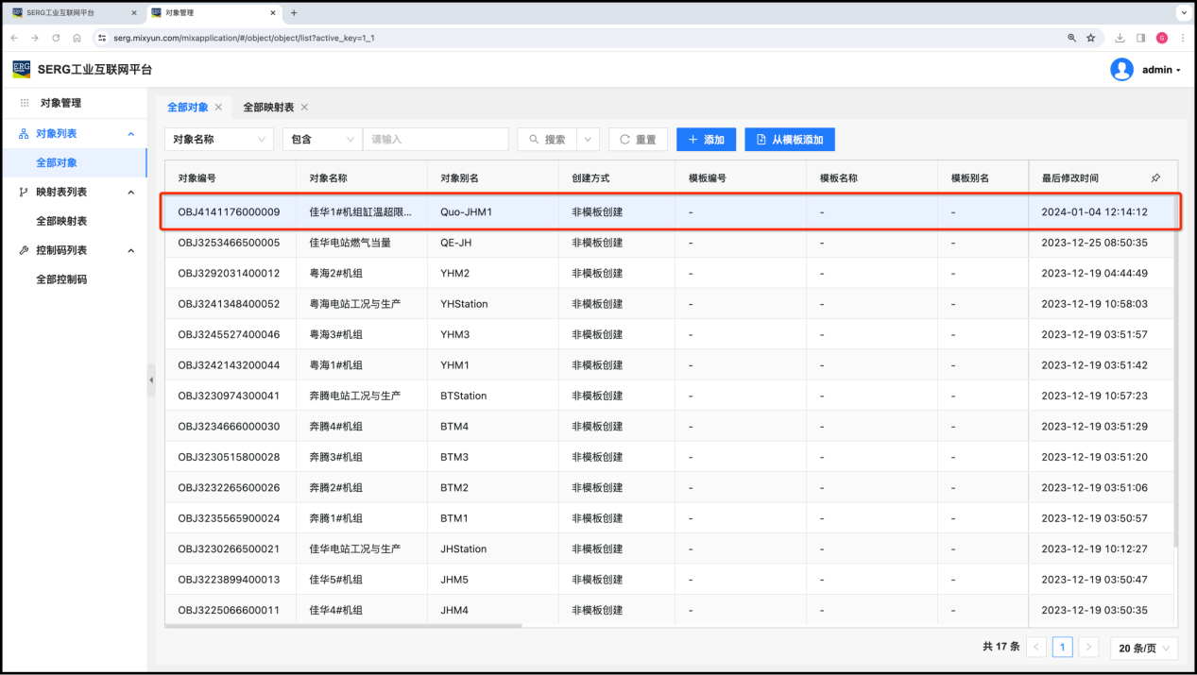Collapse the 映射表列表 menu group
This screenshot has width=1197, height=675.
pyautogui.click(x=130, y=192)
